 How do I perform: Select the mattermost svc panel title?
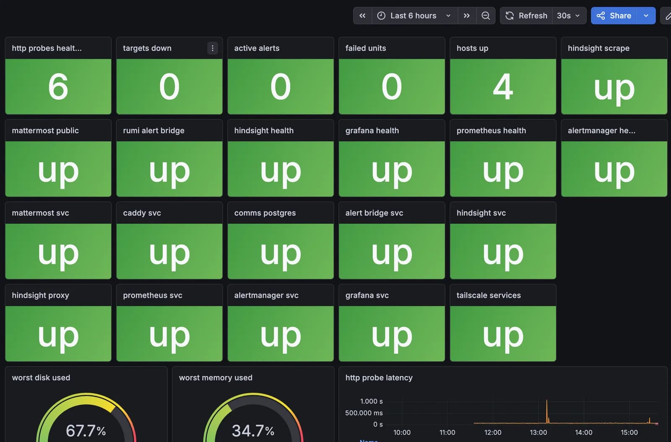pyautogui.click(x=40, y=213)
